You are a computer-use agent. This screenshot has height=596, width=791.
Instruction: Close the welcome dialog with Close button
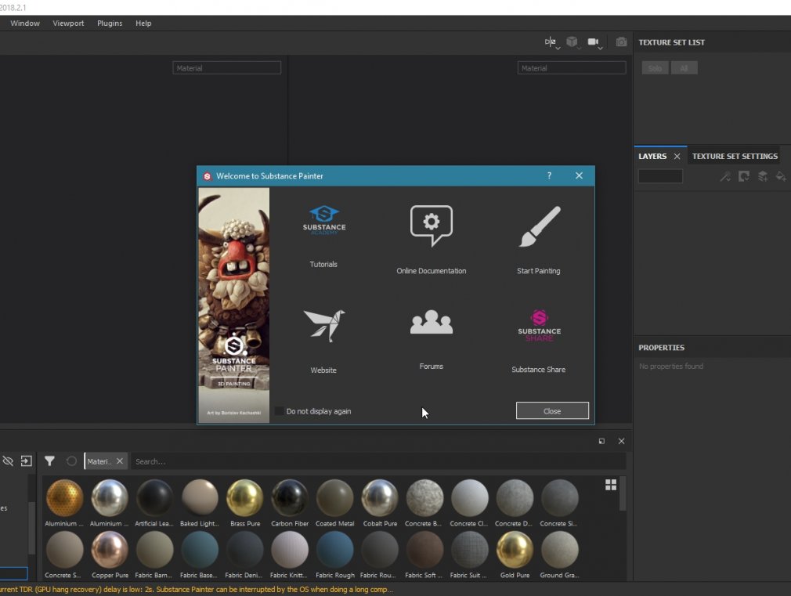click(x=552, y=411)
